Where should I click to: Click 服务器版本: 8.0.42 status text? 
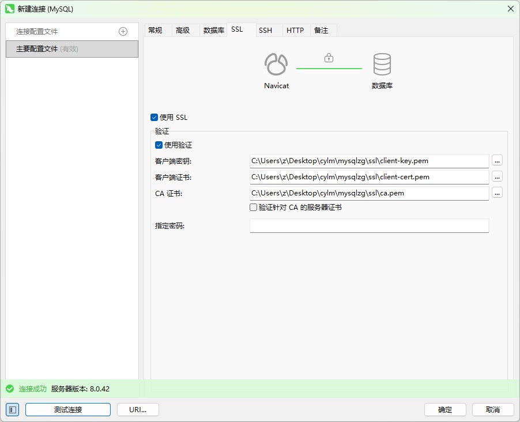80,389
